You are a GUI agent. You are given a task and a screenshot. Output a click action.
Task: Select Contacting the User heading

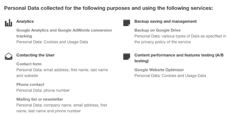click(x=35, y=55)
